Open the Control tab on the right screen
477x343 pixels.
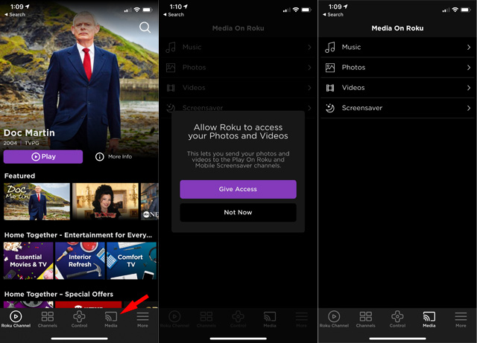coord(397,319)
